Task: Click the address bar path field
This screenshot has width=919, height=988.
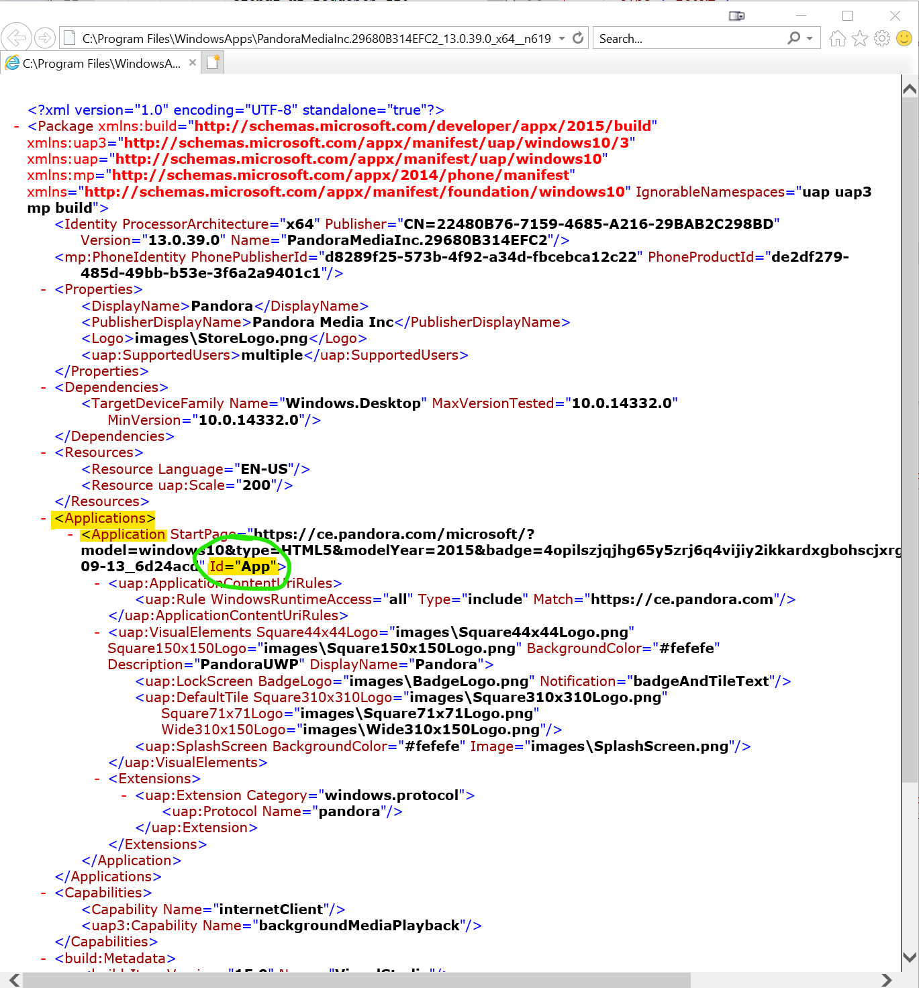Action: click(316, 38)
